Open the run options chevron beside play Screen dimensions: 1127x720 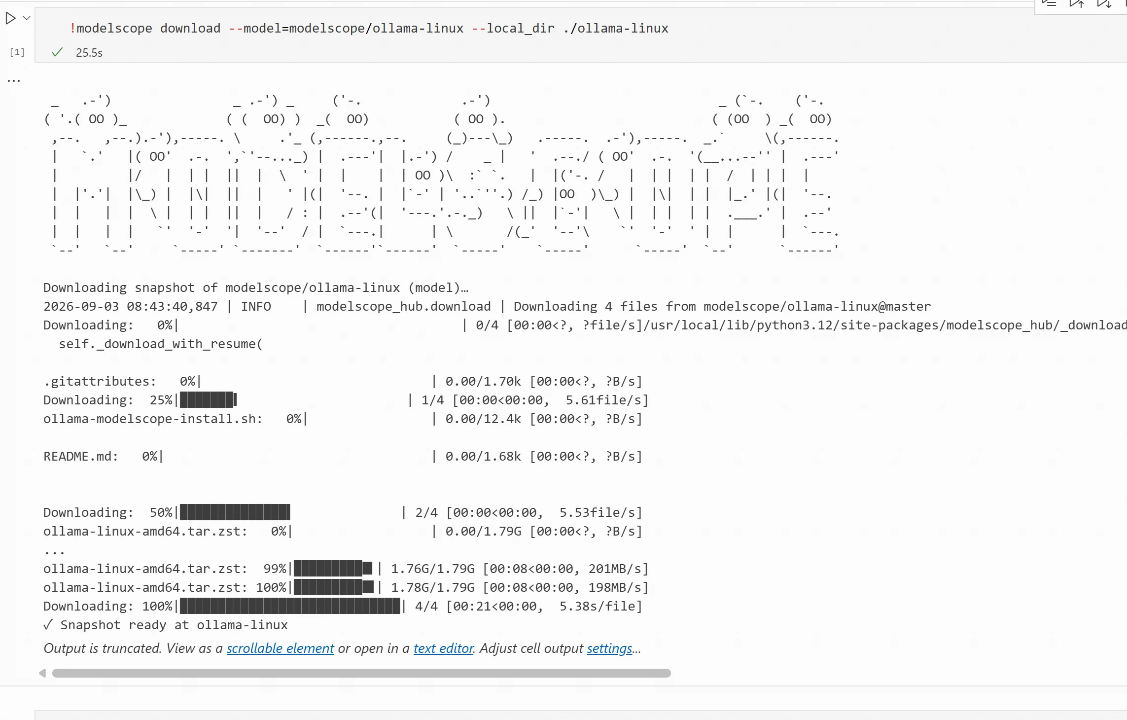click(x=27, y=18)
